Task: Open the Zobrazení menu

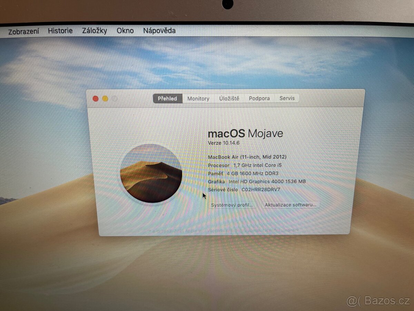Action: coord(24,31)
